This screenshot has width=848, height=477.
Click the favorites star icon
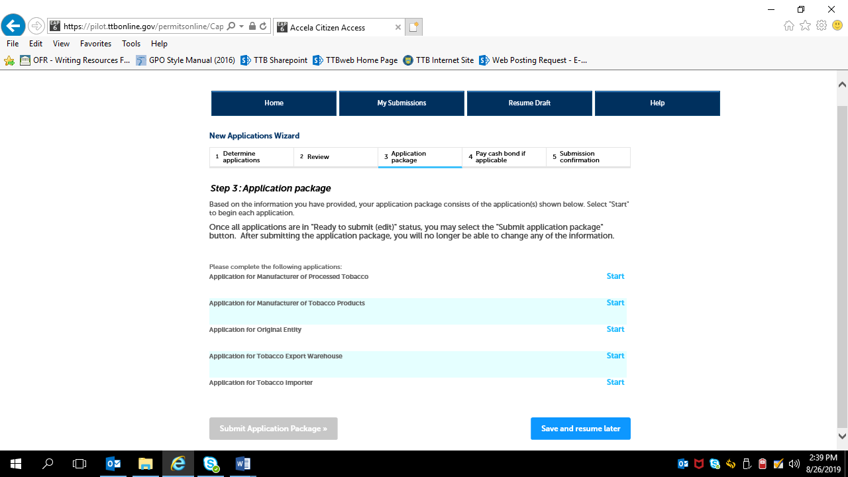(x=805, y=26)
